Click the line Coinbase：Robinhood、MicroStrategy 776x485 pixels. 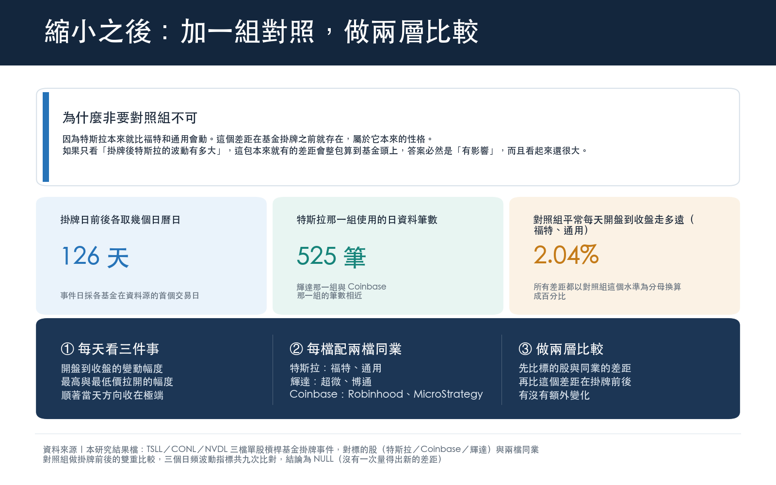386,394
